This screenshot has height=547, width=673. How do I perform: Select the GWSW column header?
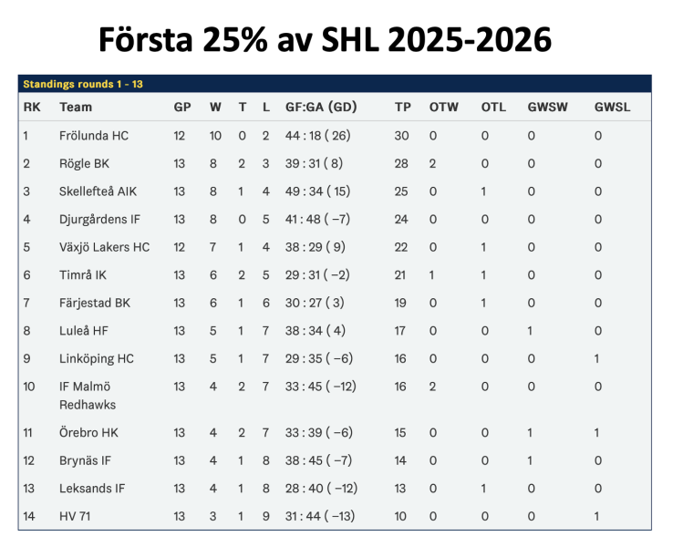click(547, 108)
